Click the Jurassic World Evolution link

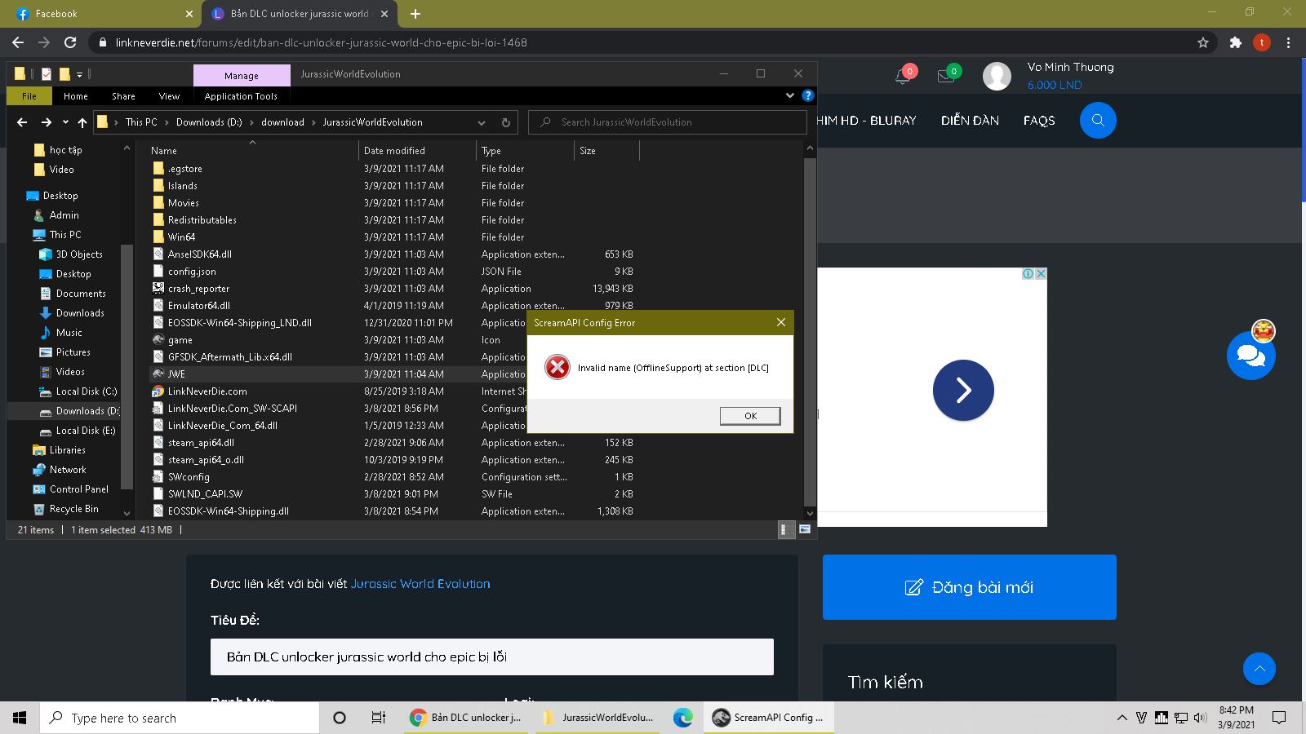[x=420, y=584]
